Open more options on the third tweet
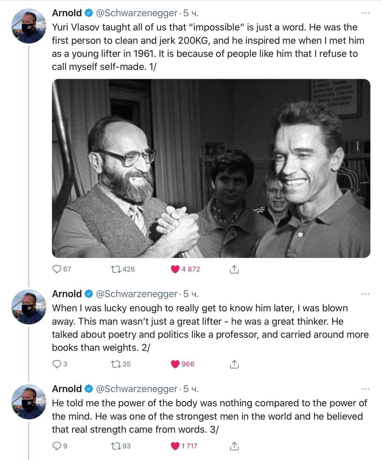 pos(365,389)
